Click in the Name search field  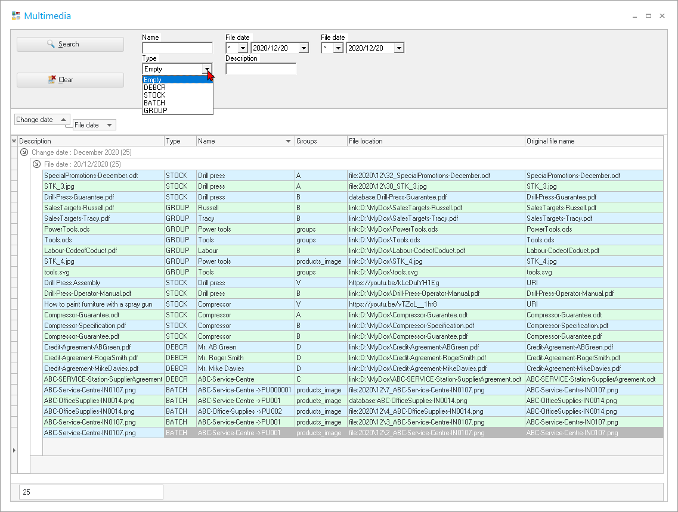177,48
